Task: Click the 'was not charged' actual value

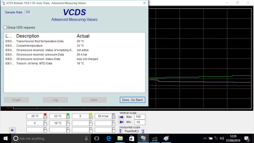Action: 87,59
